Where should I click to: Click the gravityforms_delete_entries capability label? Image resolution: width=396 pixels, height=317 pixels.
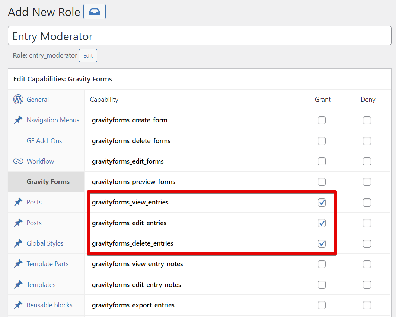[x=132, y=243]
